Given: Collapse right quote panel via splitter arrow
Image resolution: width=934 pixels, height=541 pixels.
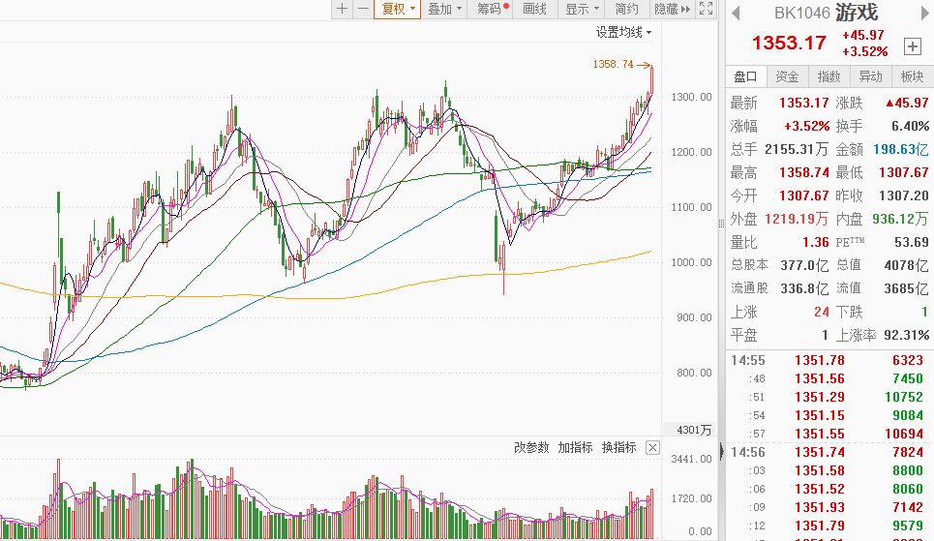Looking at the screenshot, I should pos(721,450).
